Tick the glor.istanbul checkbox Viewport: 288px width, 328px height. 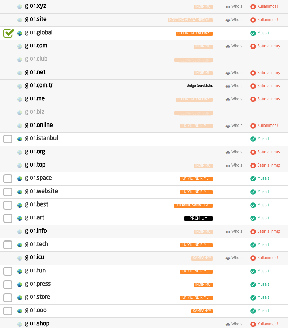coord(8,139)
